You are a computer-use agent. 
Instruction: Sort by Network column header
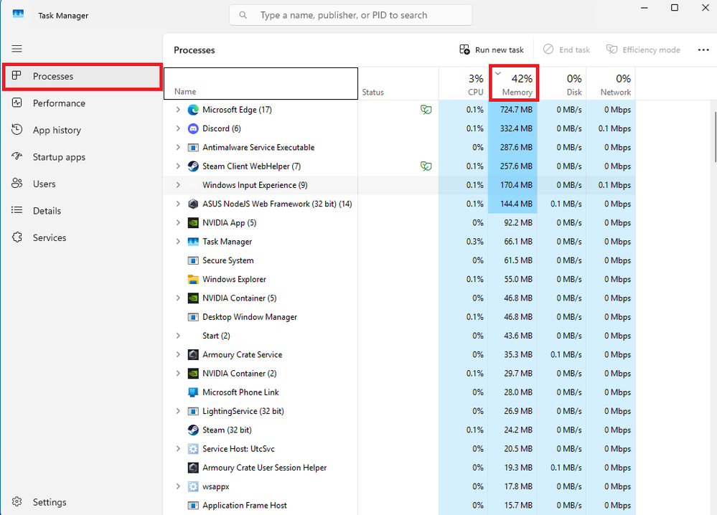(611, 84)
